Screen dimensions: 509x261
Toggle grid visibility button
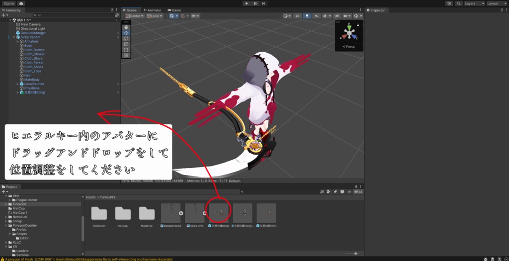pyautogui.click(x=172, y=16)
